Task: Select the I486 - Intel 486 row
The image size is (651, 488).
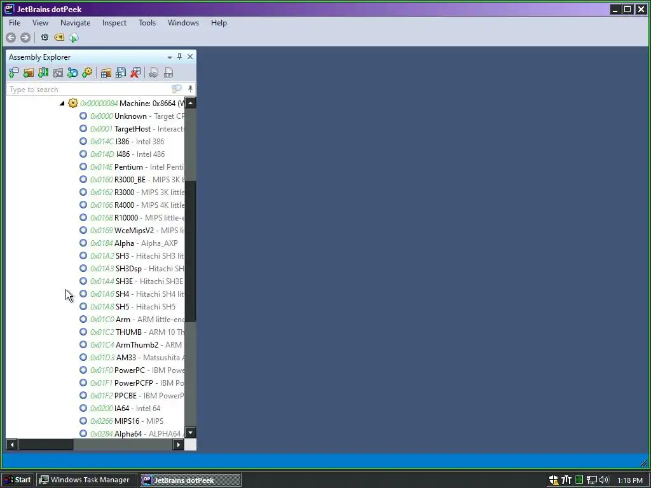Action: (123, 154)
